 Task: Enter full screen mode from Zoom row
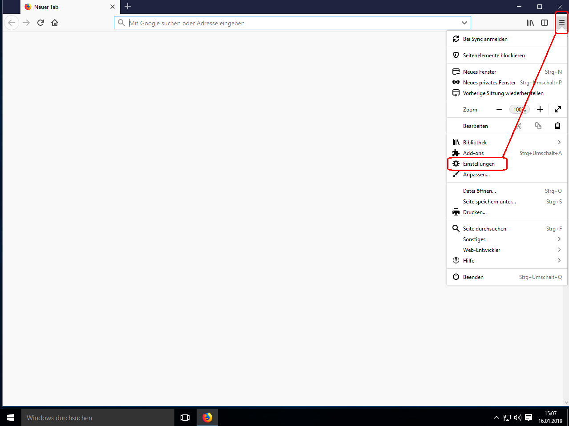[557, 109]
